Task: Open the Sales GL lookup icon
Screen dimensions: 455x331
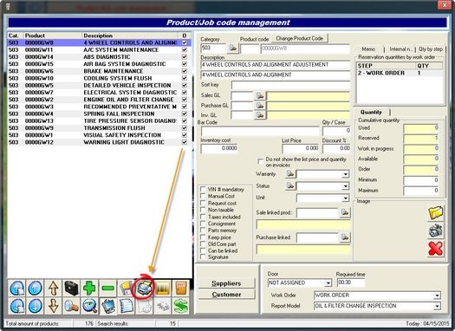Action: (260, 95)
